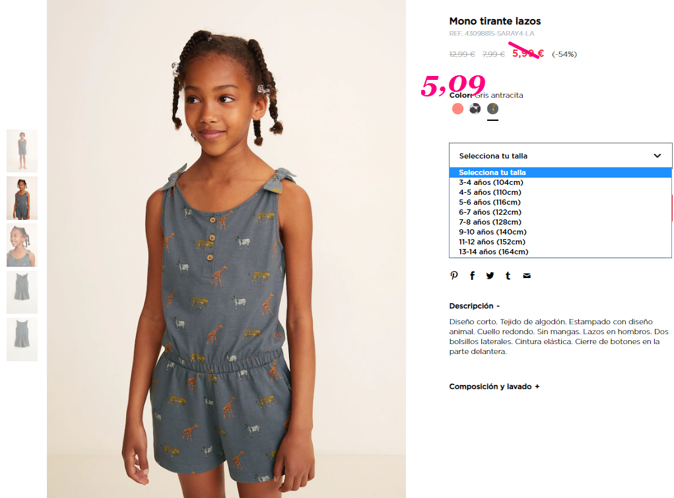Image resolution: width=674 pixels, height=498 pixels.
Task: Collapse the Descripción section
Action: (475, 306)
